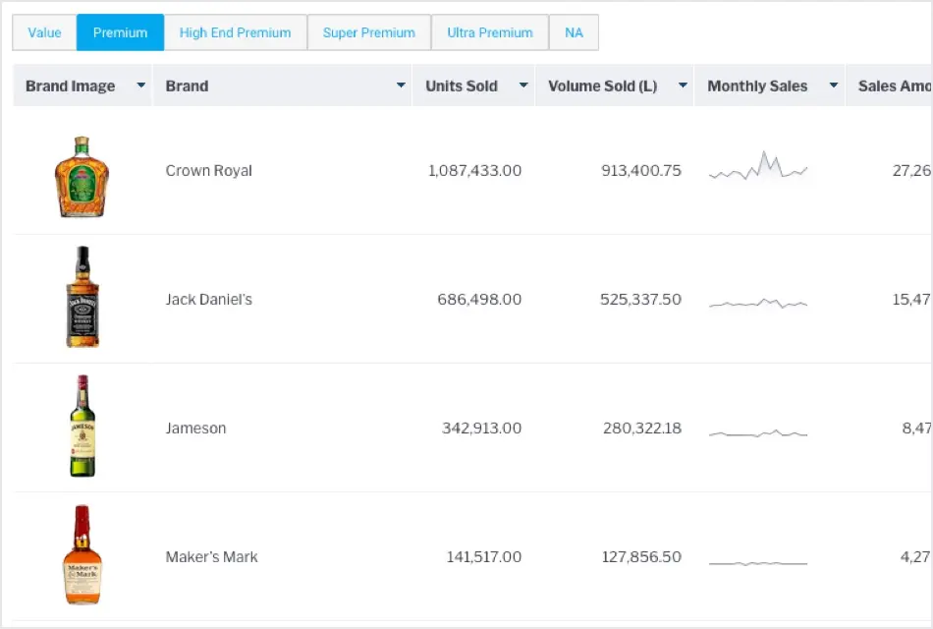Click the Units Sold column header label
Viewport: 933px width, 629px height.
[462, 86]
